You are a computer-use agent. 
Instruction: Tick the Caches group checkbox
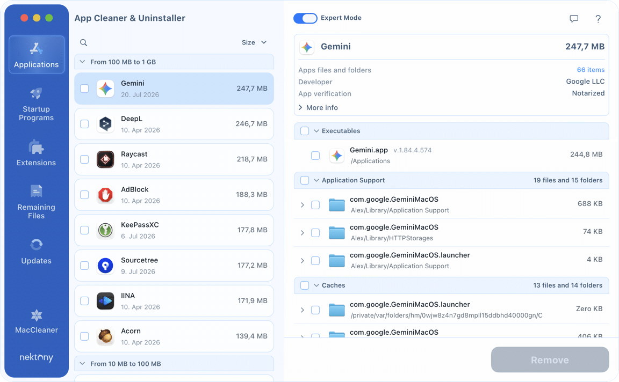(305, 285)
